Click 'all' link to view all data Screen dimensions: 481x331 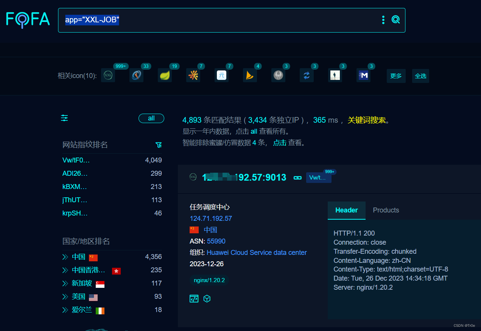254,131
